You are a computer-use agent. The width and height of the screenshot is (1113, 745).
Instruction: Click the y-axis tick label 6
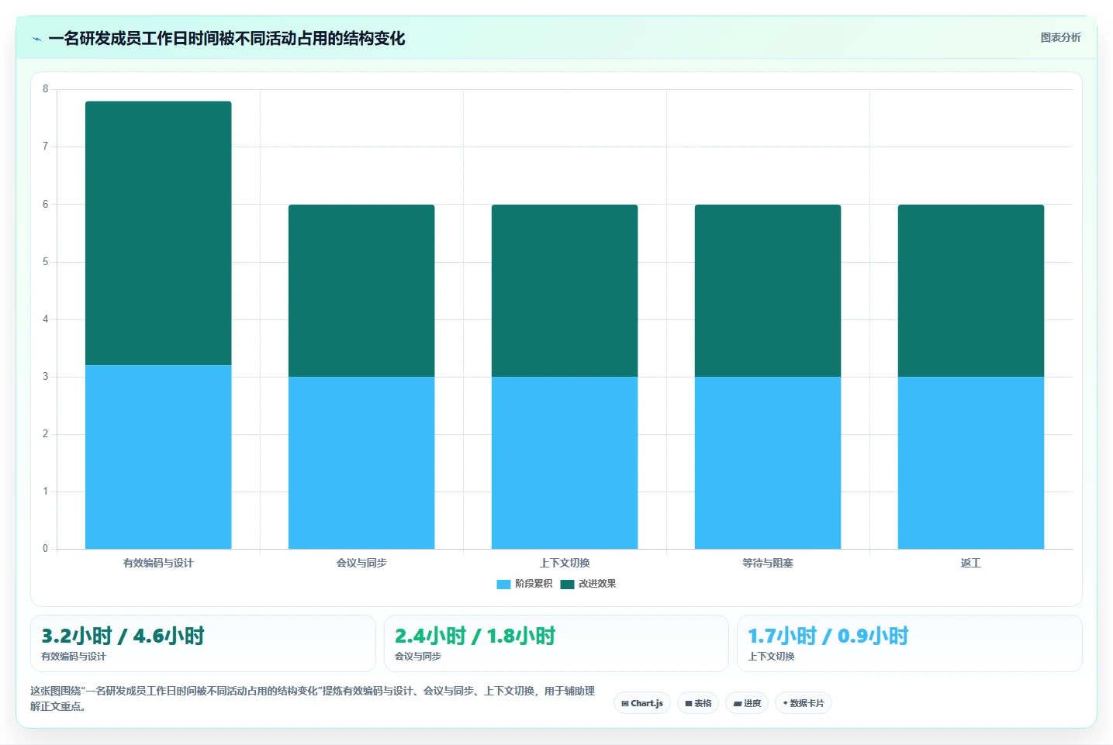45,205
